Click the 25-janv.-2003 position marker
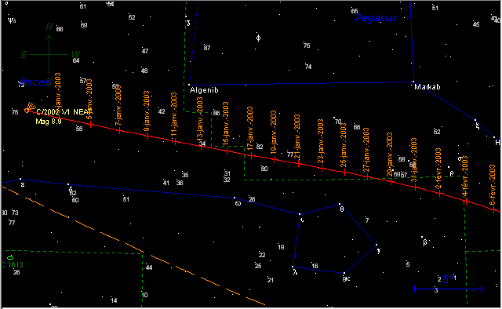Image resolution: width=502 pixels, height=309 pixels. click(345, 173)
